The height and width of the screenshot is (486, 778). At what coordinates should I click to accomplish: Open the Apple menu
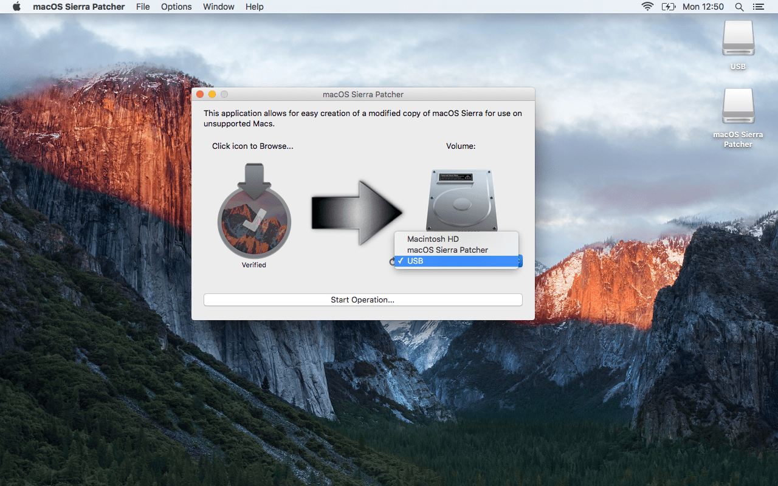tap(16, 7)
